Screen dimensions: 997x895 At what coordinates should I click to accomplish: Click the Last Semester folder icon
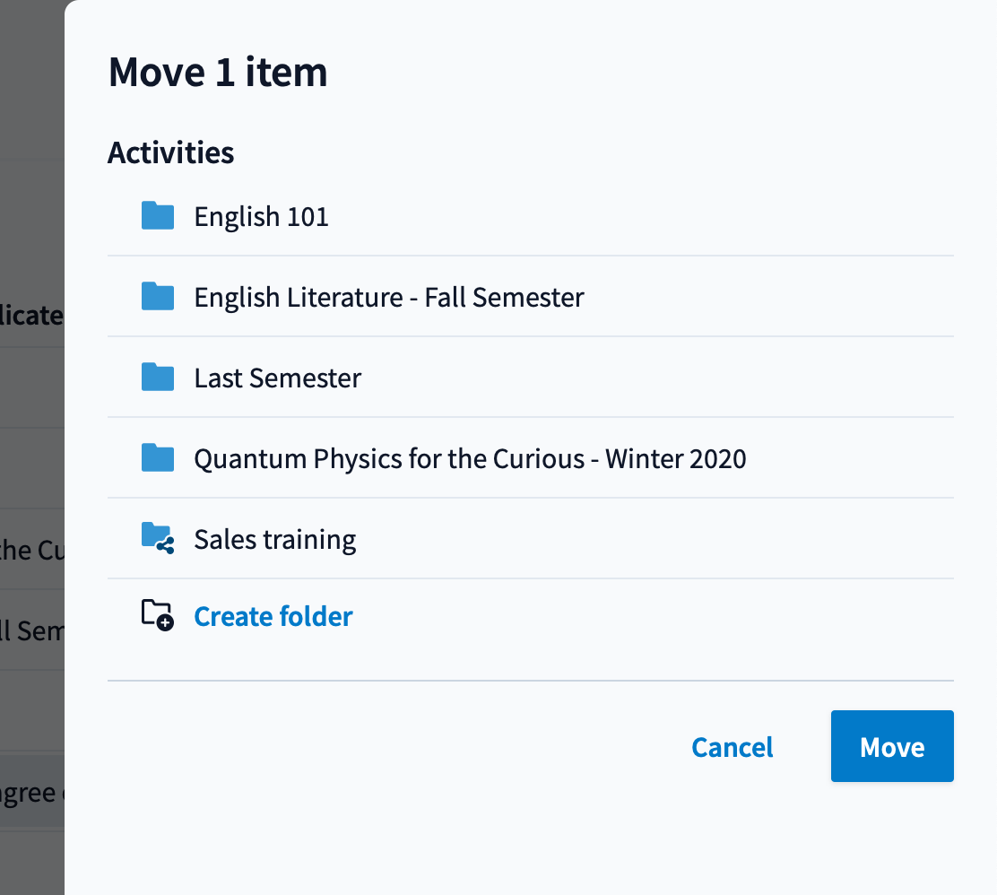pyautogui.click(x=158, y=378)
